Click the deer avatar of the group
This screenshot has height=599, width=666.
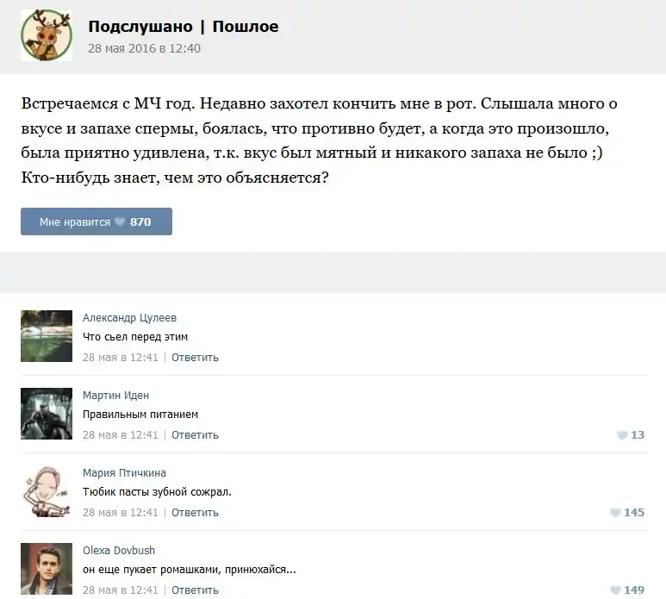[x=47, y=35]
